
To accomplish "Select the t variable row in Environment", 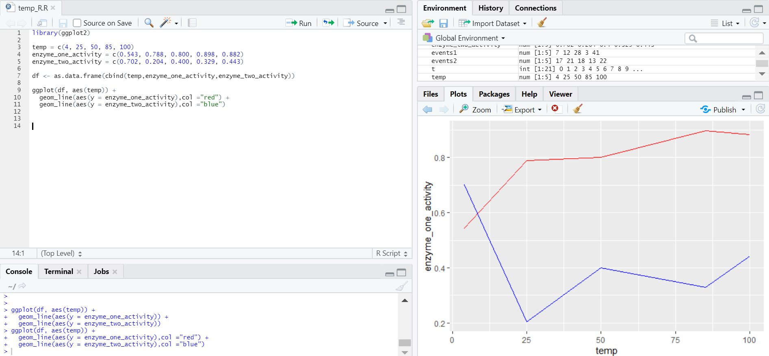I will coord(587,69).
